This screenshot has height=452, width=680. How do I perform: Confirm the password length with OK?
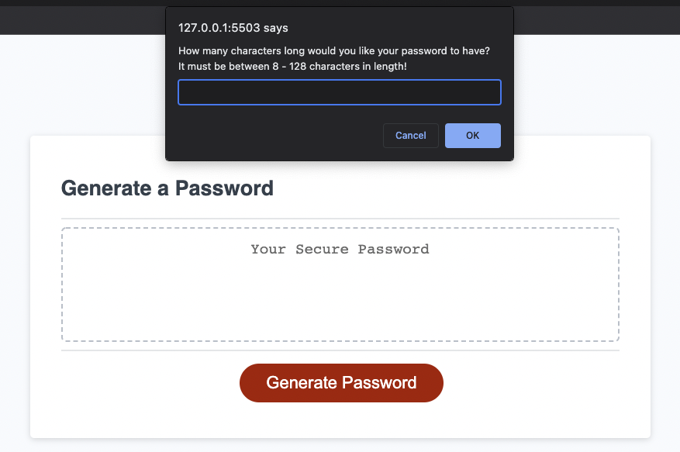472,135
